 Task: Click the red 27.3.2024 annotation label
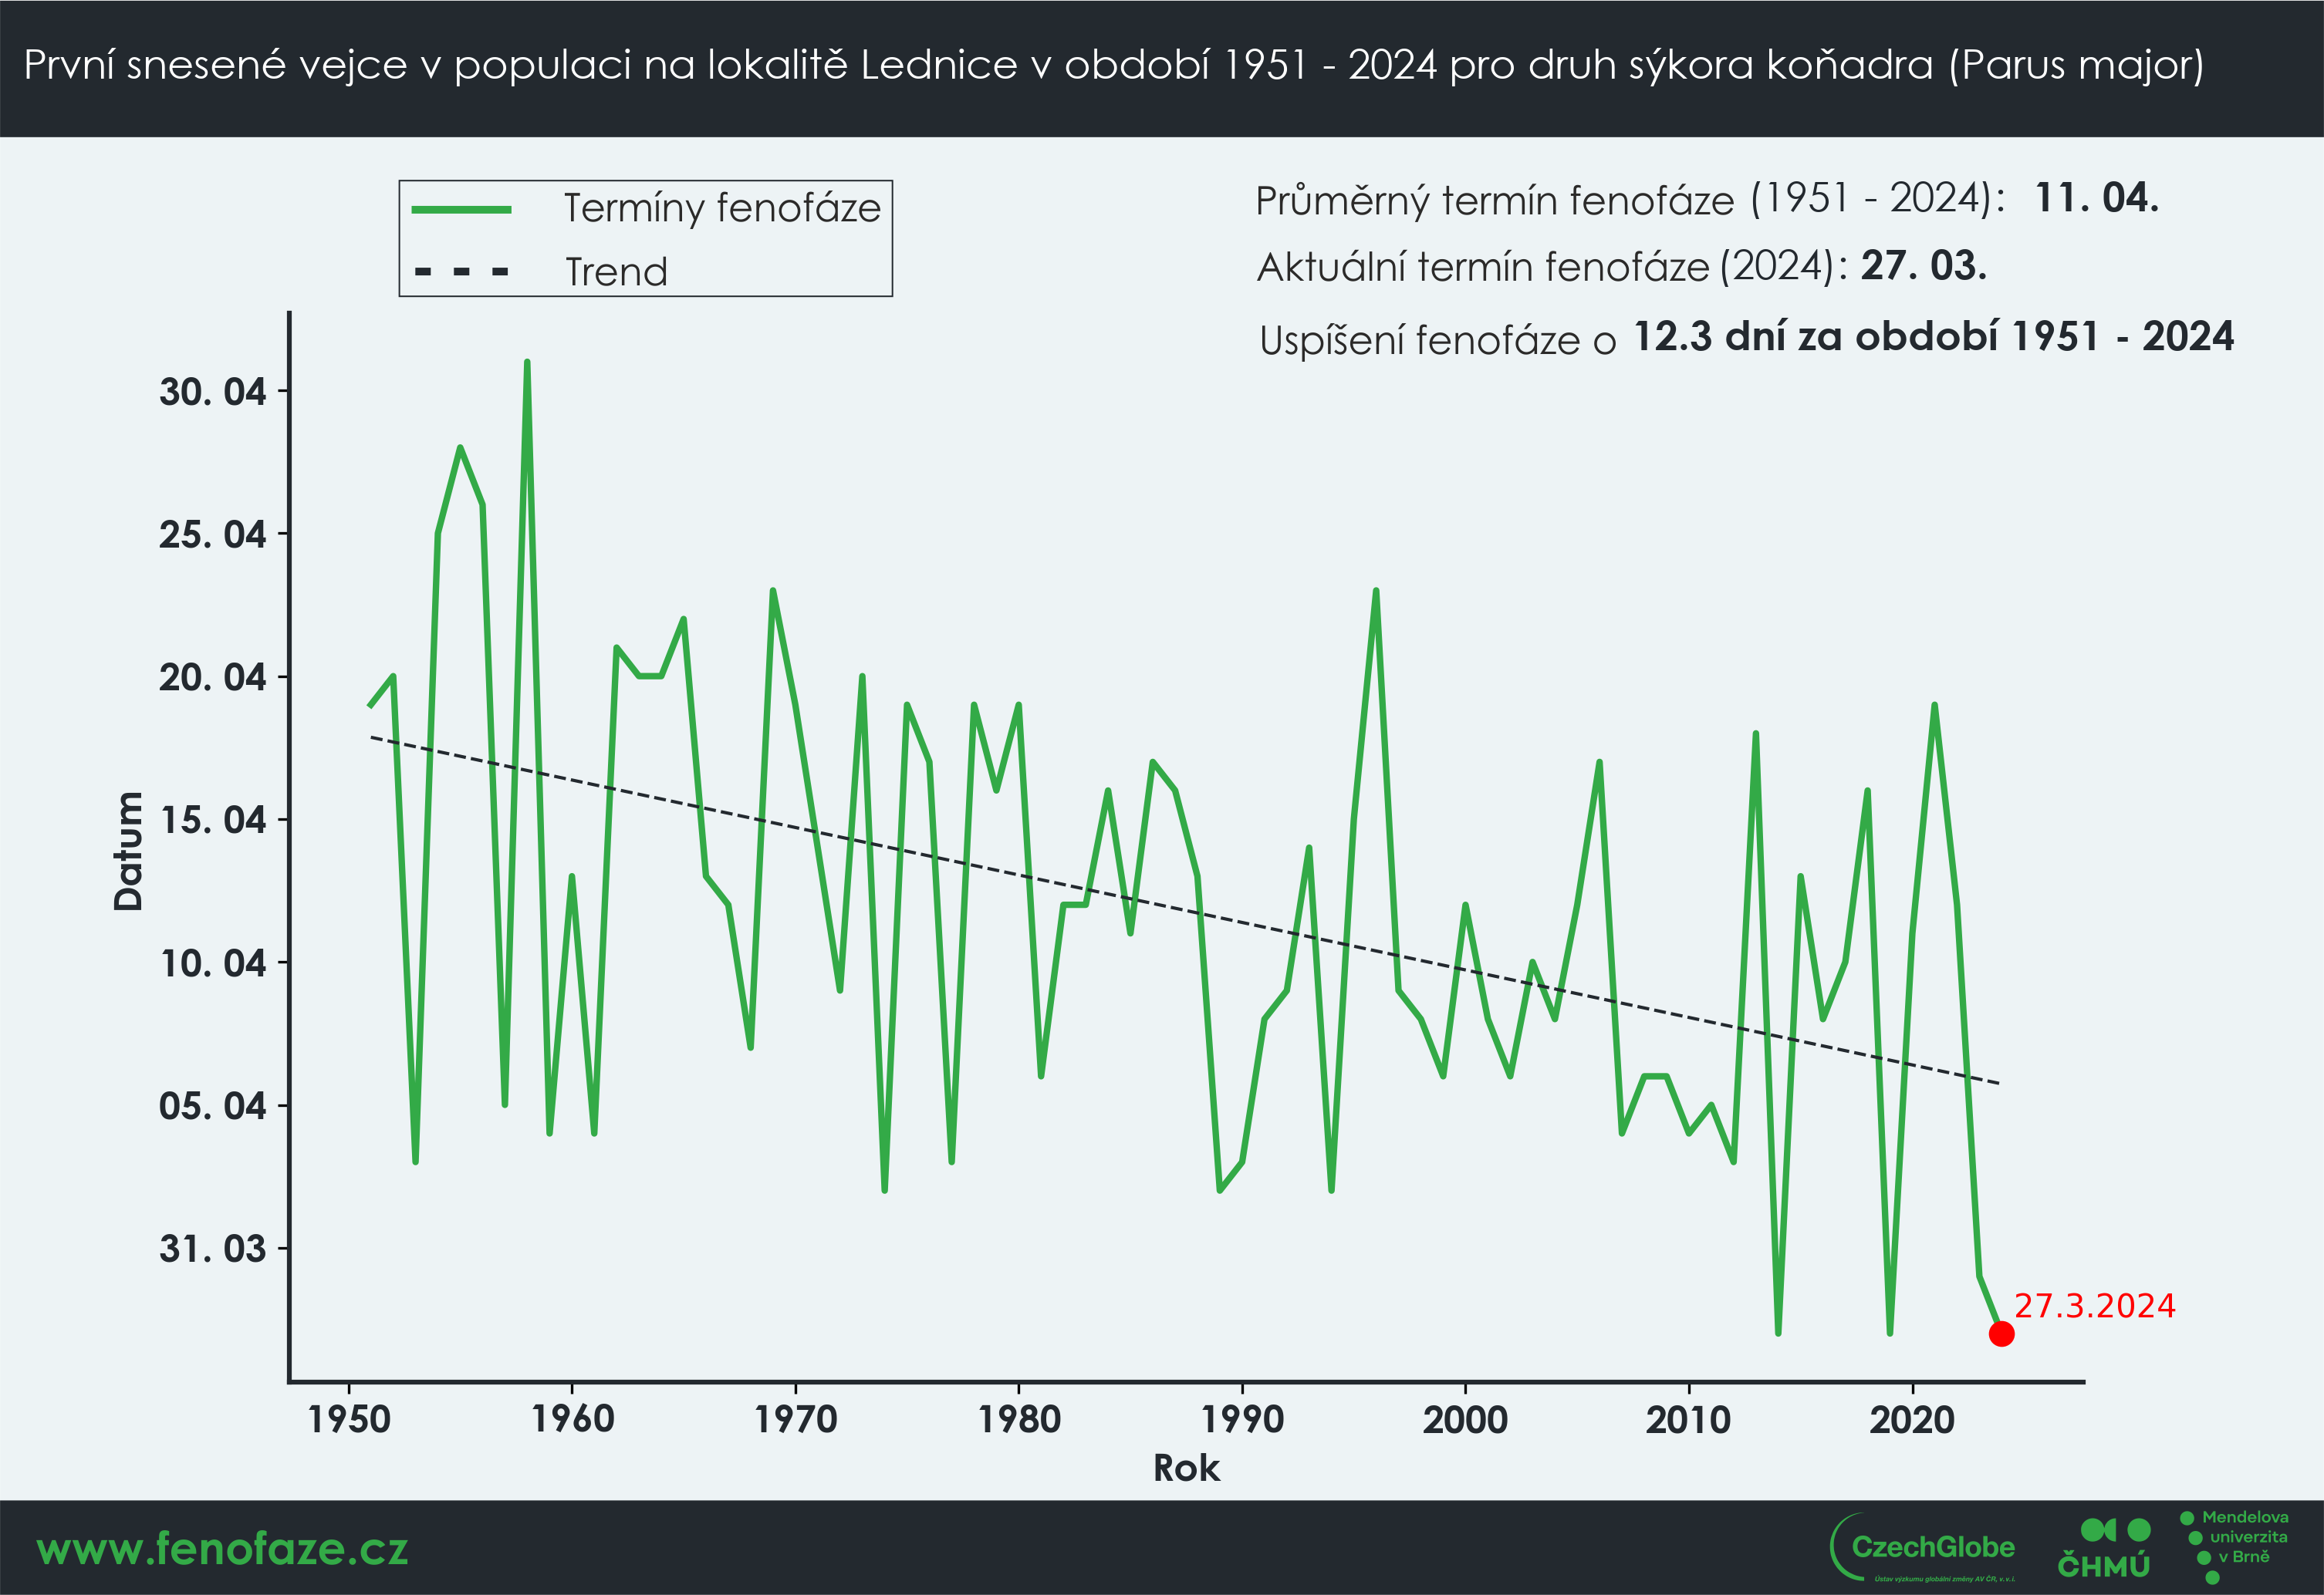click(2094, 1305)
